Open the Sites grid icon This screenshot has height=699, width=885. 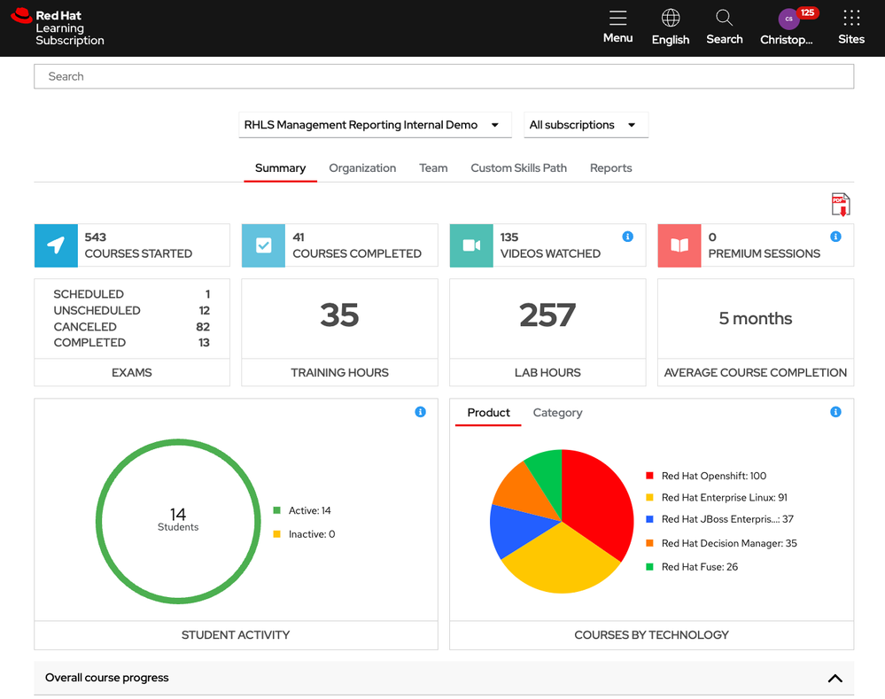850,19
